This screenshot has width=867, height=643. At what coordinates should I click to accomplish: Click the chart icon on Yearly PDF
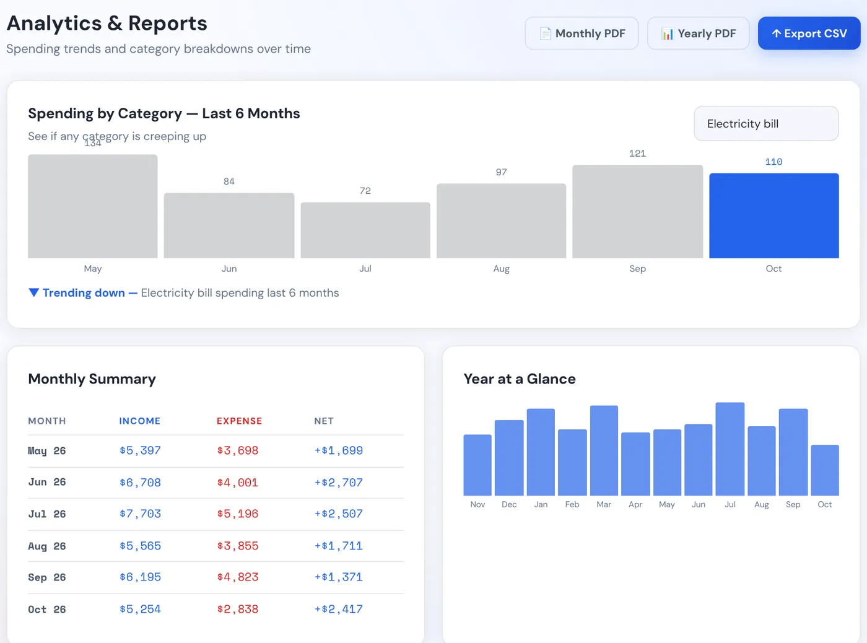pyautogui.click(x=667, y=33)
